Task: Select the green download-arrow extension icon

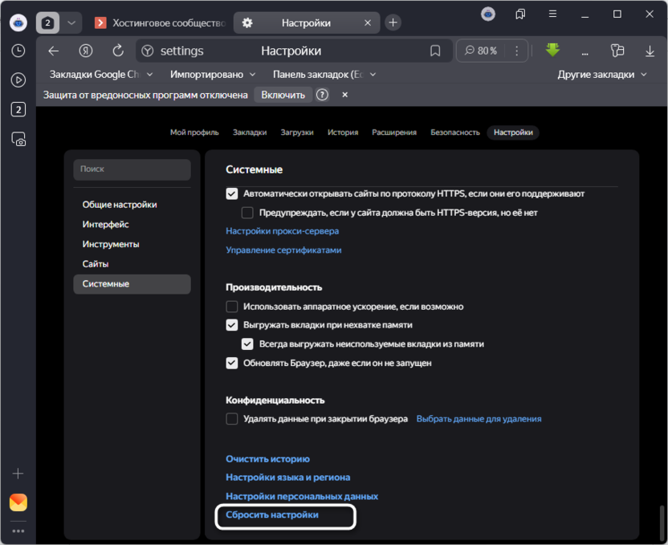Action: tap(552, 50)
